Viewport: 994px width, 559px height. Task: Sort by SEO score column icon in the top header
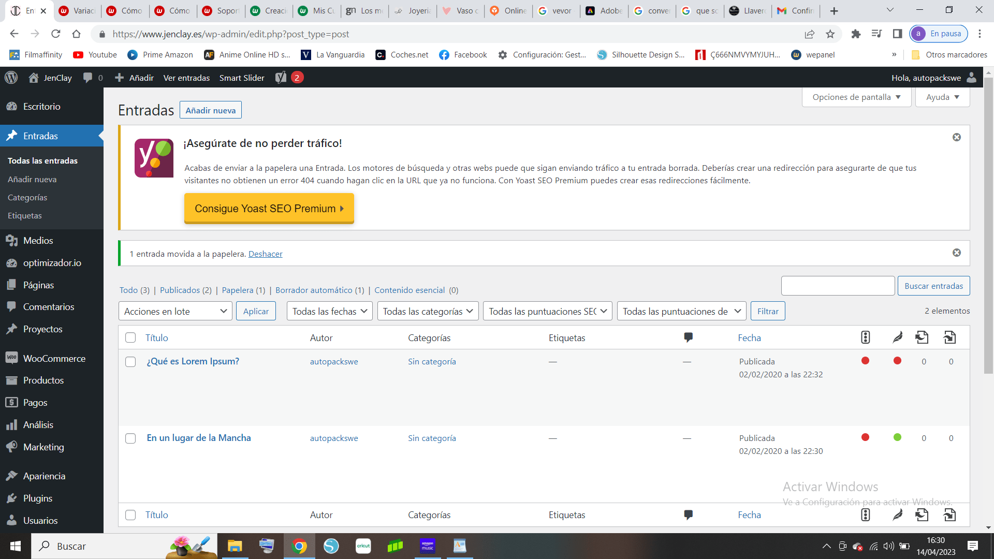pyautogui.click(x=865, y=337)
